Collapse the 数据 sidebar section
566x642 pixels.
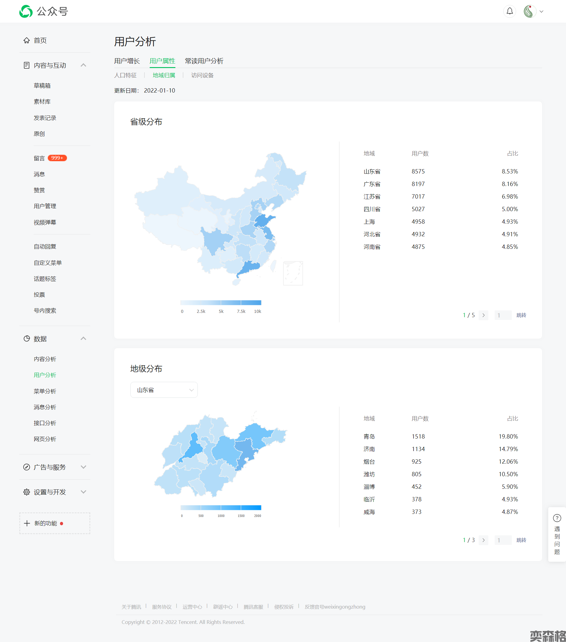(x=83, y=339)
